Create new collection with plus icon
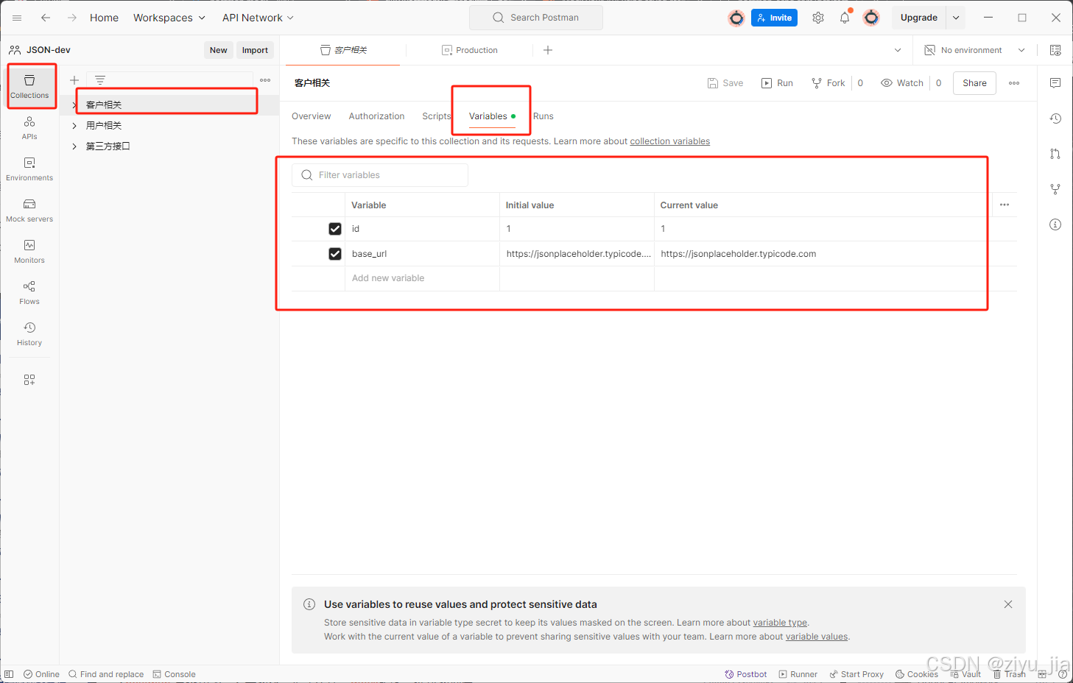Viewport: 1073px width, 683px height. (74, 79)
